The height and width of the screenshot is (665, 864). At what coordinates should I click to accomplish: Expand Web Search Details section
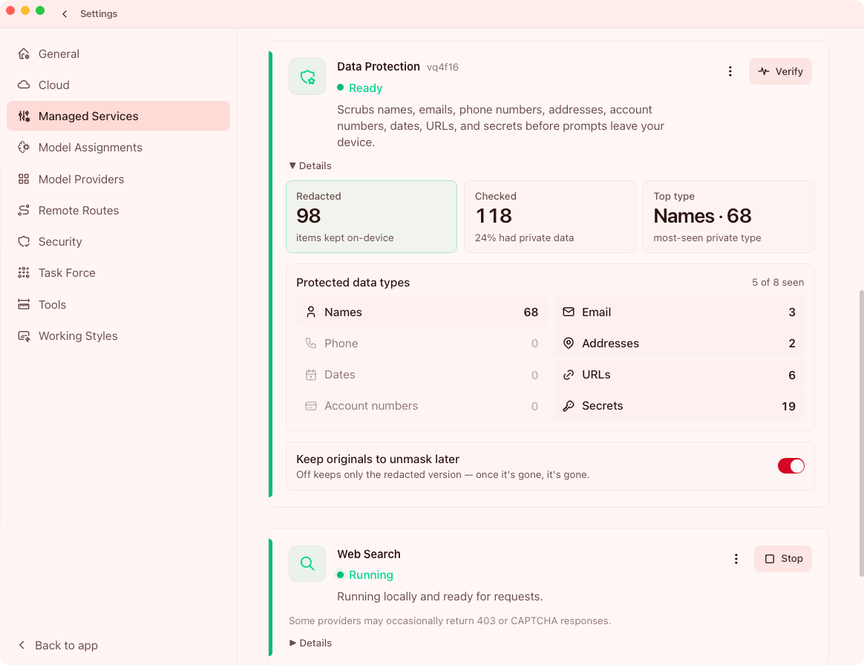point(310,643)
